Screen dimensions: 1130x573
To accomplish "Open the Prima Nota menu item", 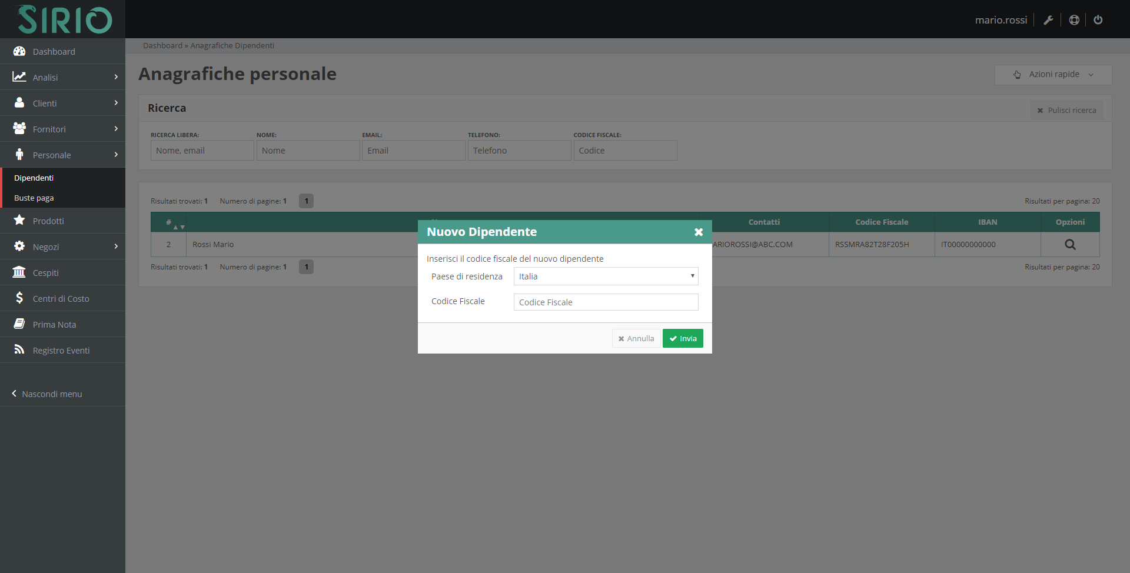I will tap(62, 324).
